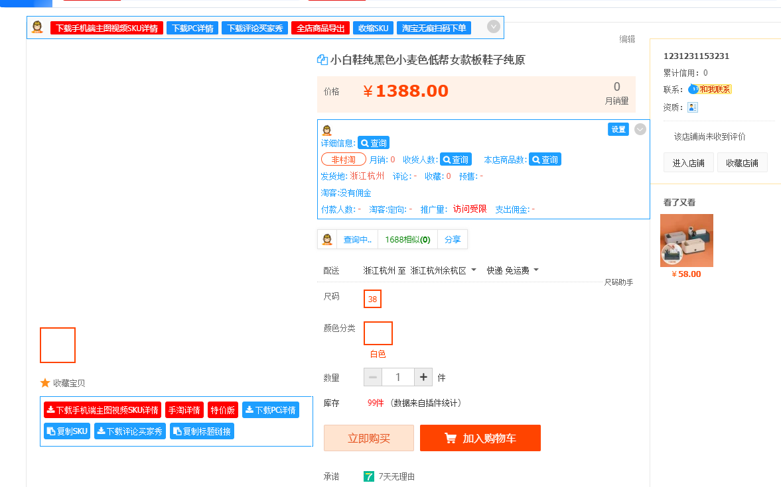781x487 pixels.
Task: Select the 白色 color option
Action: pyautogui.click(x=378, y=333)
